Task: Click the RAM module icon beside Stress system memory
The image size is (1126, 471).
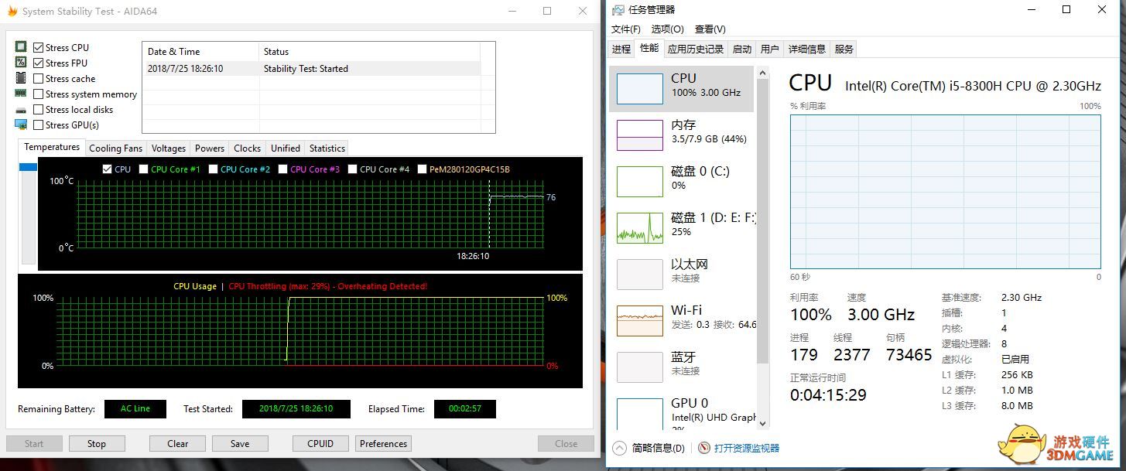Action: click(21, 94)
